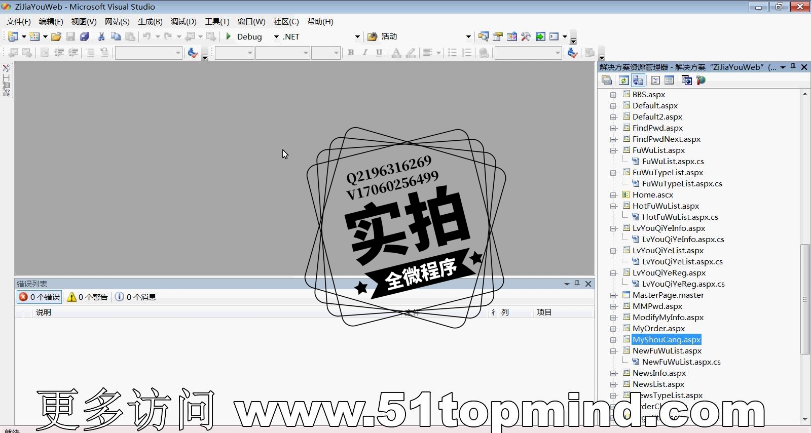Click the Save toolbar icon
811x433 pixels.
point(70,36)
